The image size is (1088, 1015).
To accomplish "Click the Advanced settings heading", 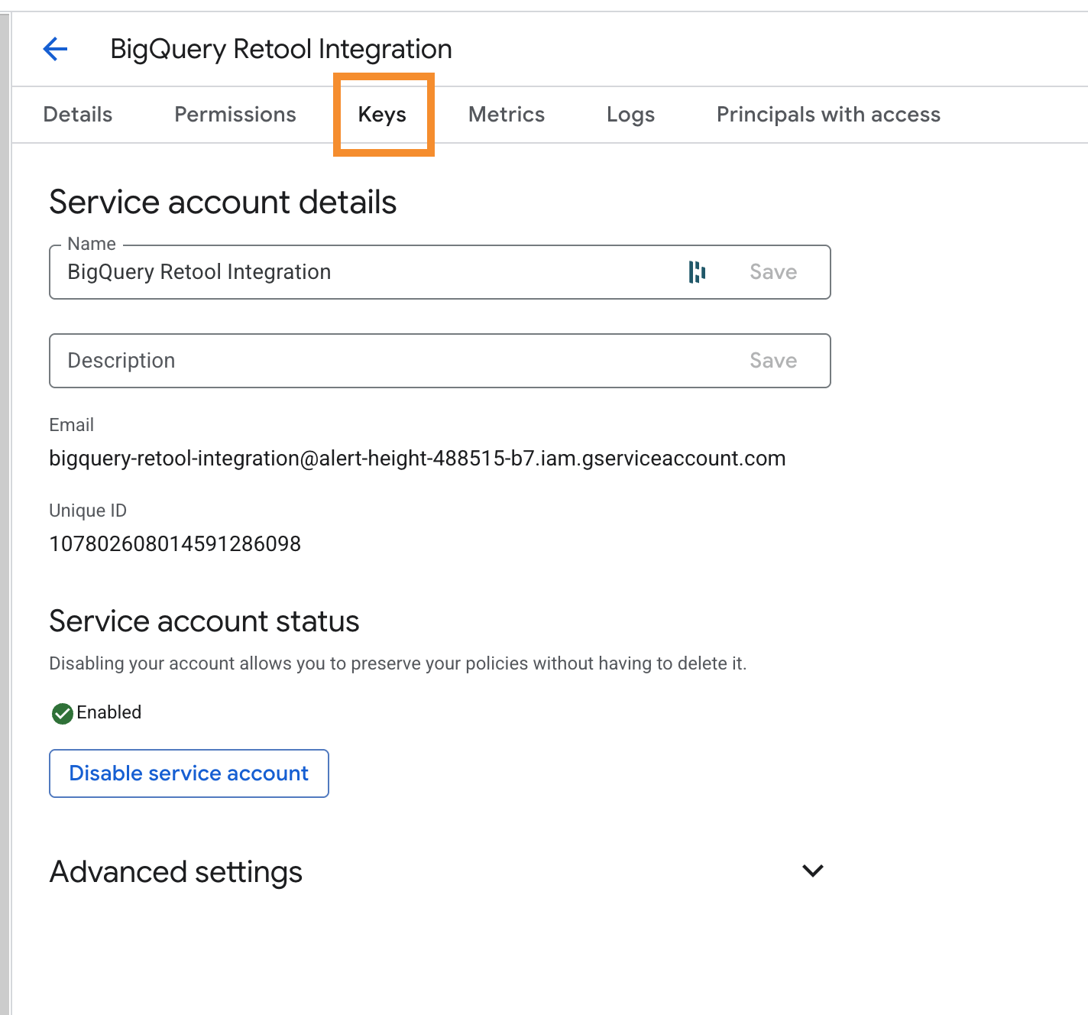I will pyautogui.click(x=176, y=872).
